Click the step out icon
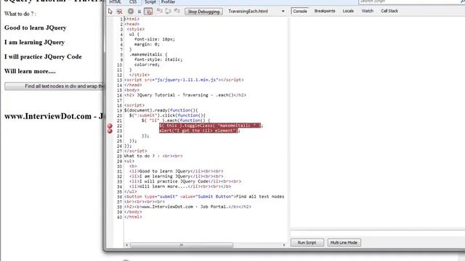 (x=177, y=11)
